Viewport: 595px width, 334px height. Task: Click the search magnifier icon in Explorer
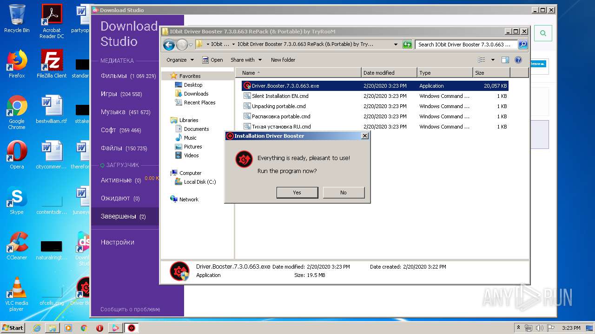(x=523, y=45)
